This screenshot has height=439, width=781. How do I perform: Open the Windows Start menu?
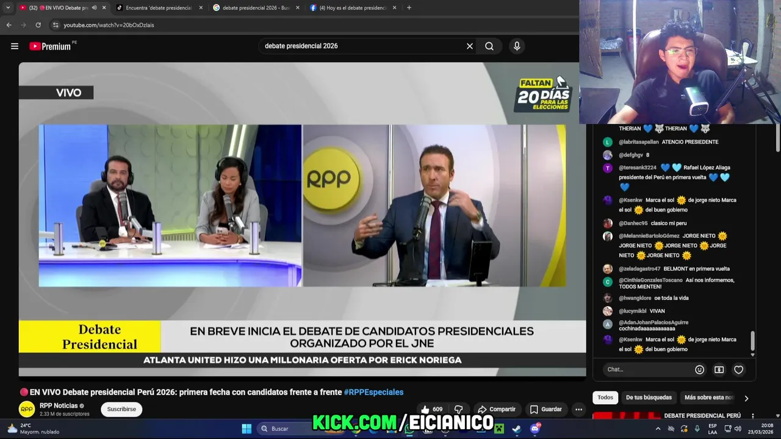pos(247,429)
